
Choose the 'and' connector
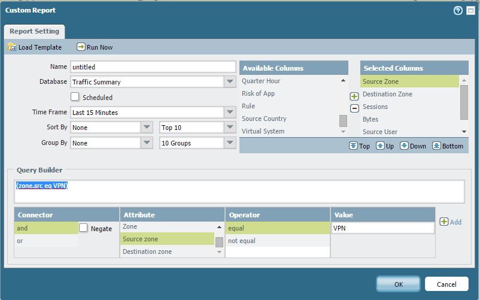[46, 228]
